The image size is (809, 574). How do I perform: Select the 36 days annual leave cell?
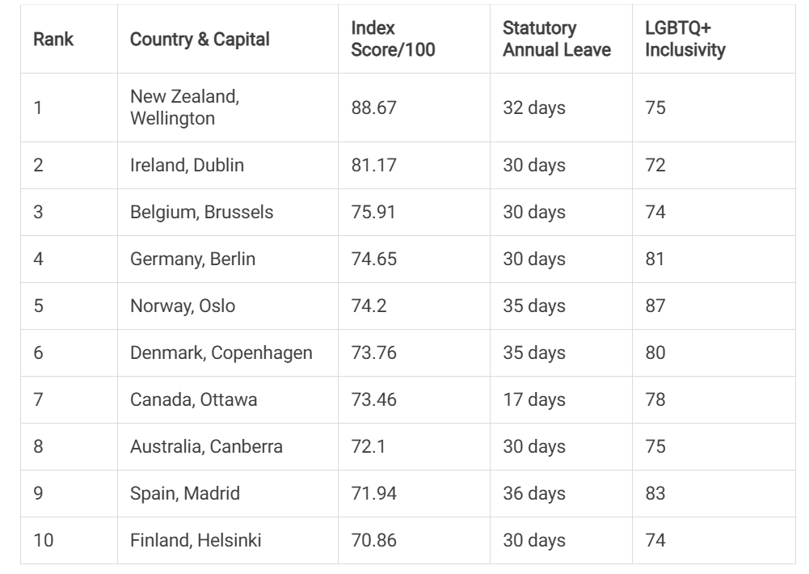tap(534, 494)
